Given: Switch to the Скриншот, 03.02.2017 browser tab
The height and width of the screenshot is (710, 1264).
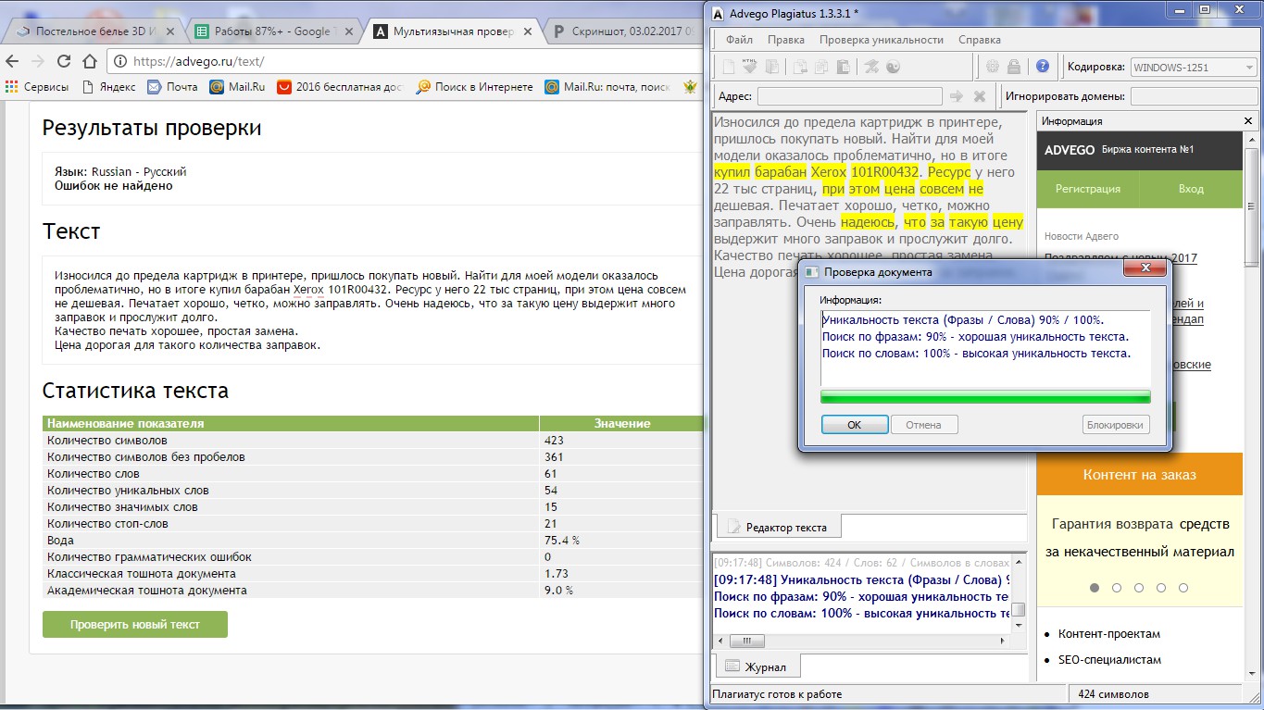Looking at the screenshot, I should 622,31.
